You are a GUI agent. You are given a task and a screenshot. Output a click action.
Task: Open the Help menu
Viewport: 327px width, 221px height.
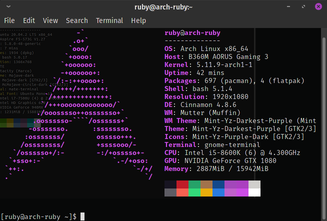click(138, 20)
